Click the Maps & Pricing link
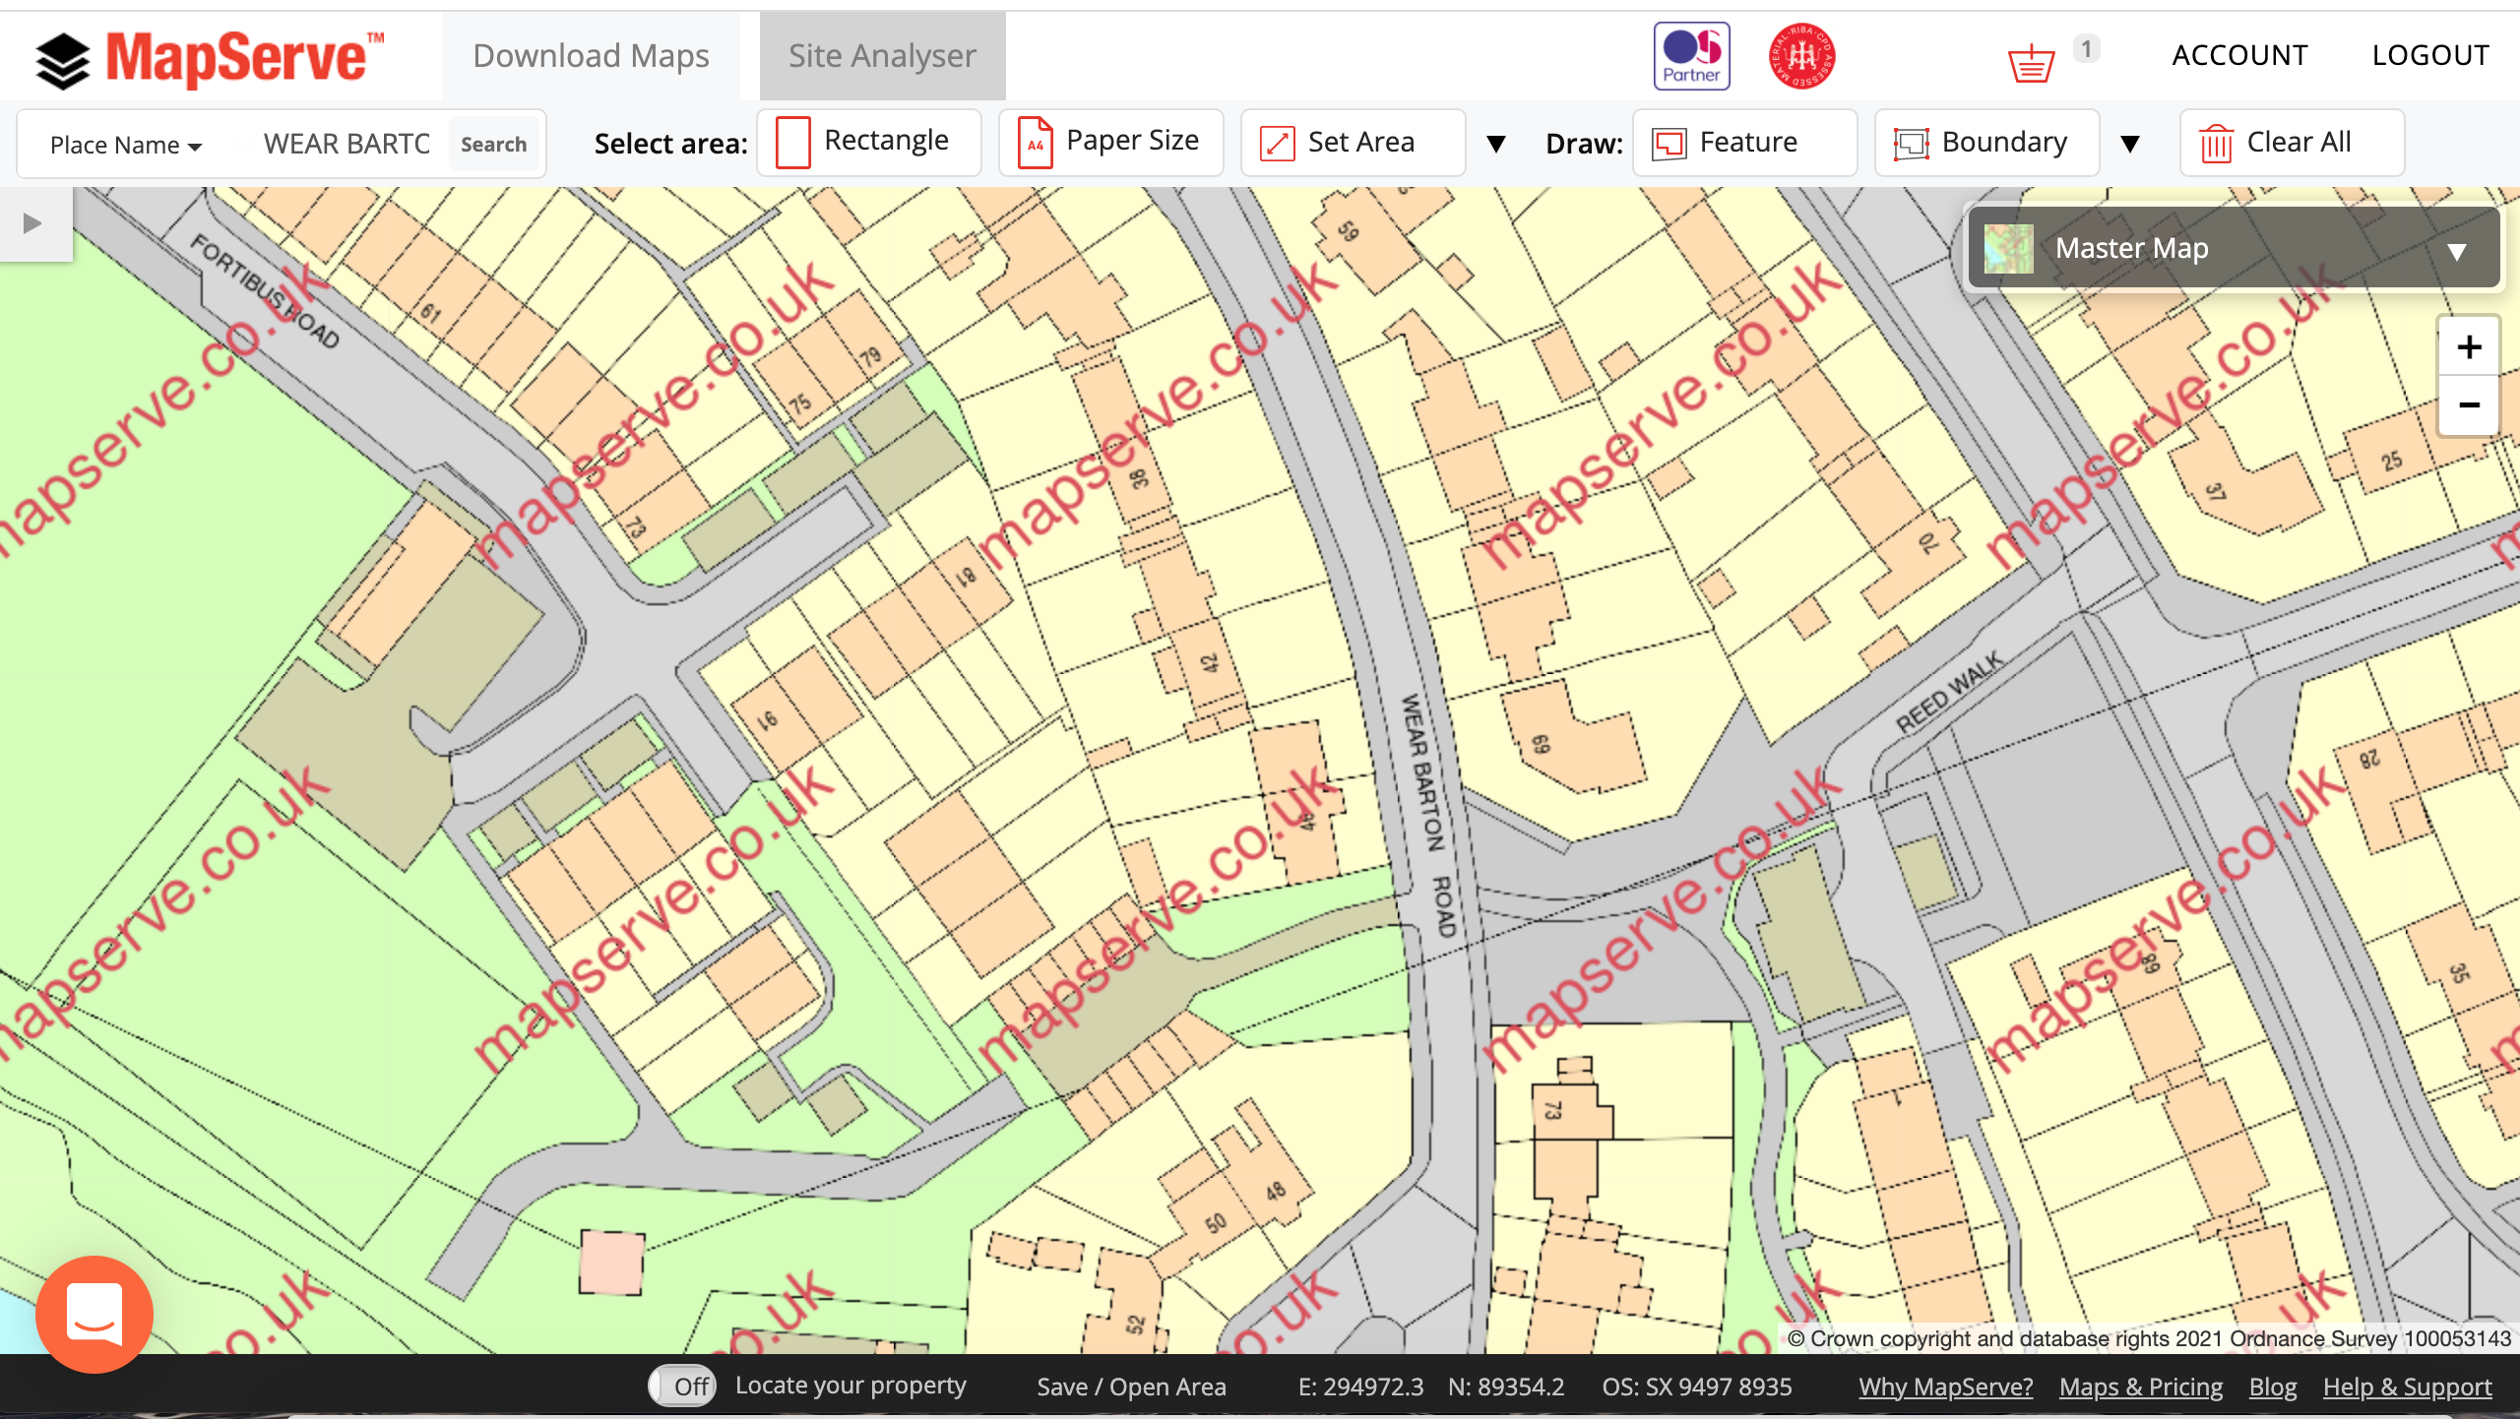This screenshot has width=2520, height=1419. click(x=2143, y=1387)
